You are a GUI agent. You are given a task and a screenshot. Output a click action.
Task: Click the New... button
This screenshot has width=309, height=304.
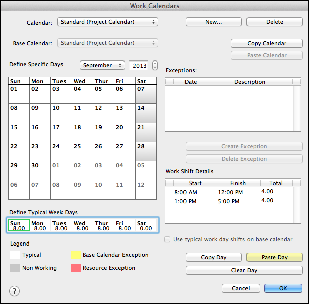[x=213, y=22]
